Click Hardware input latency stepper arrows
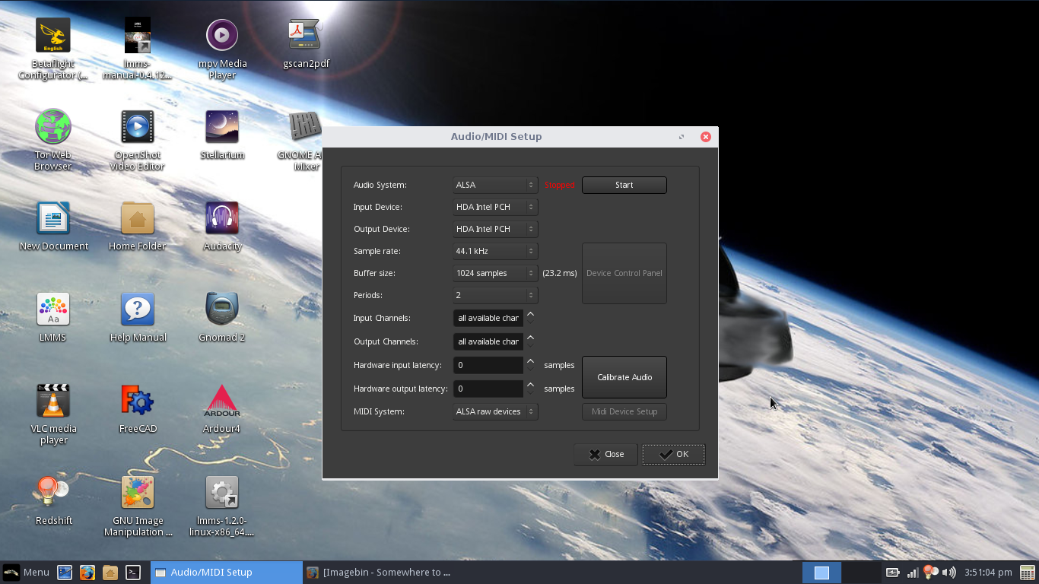1039x584 pixels. (531, 365)
